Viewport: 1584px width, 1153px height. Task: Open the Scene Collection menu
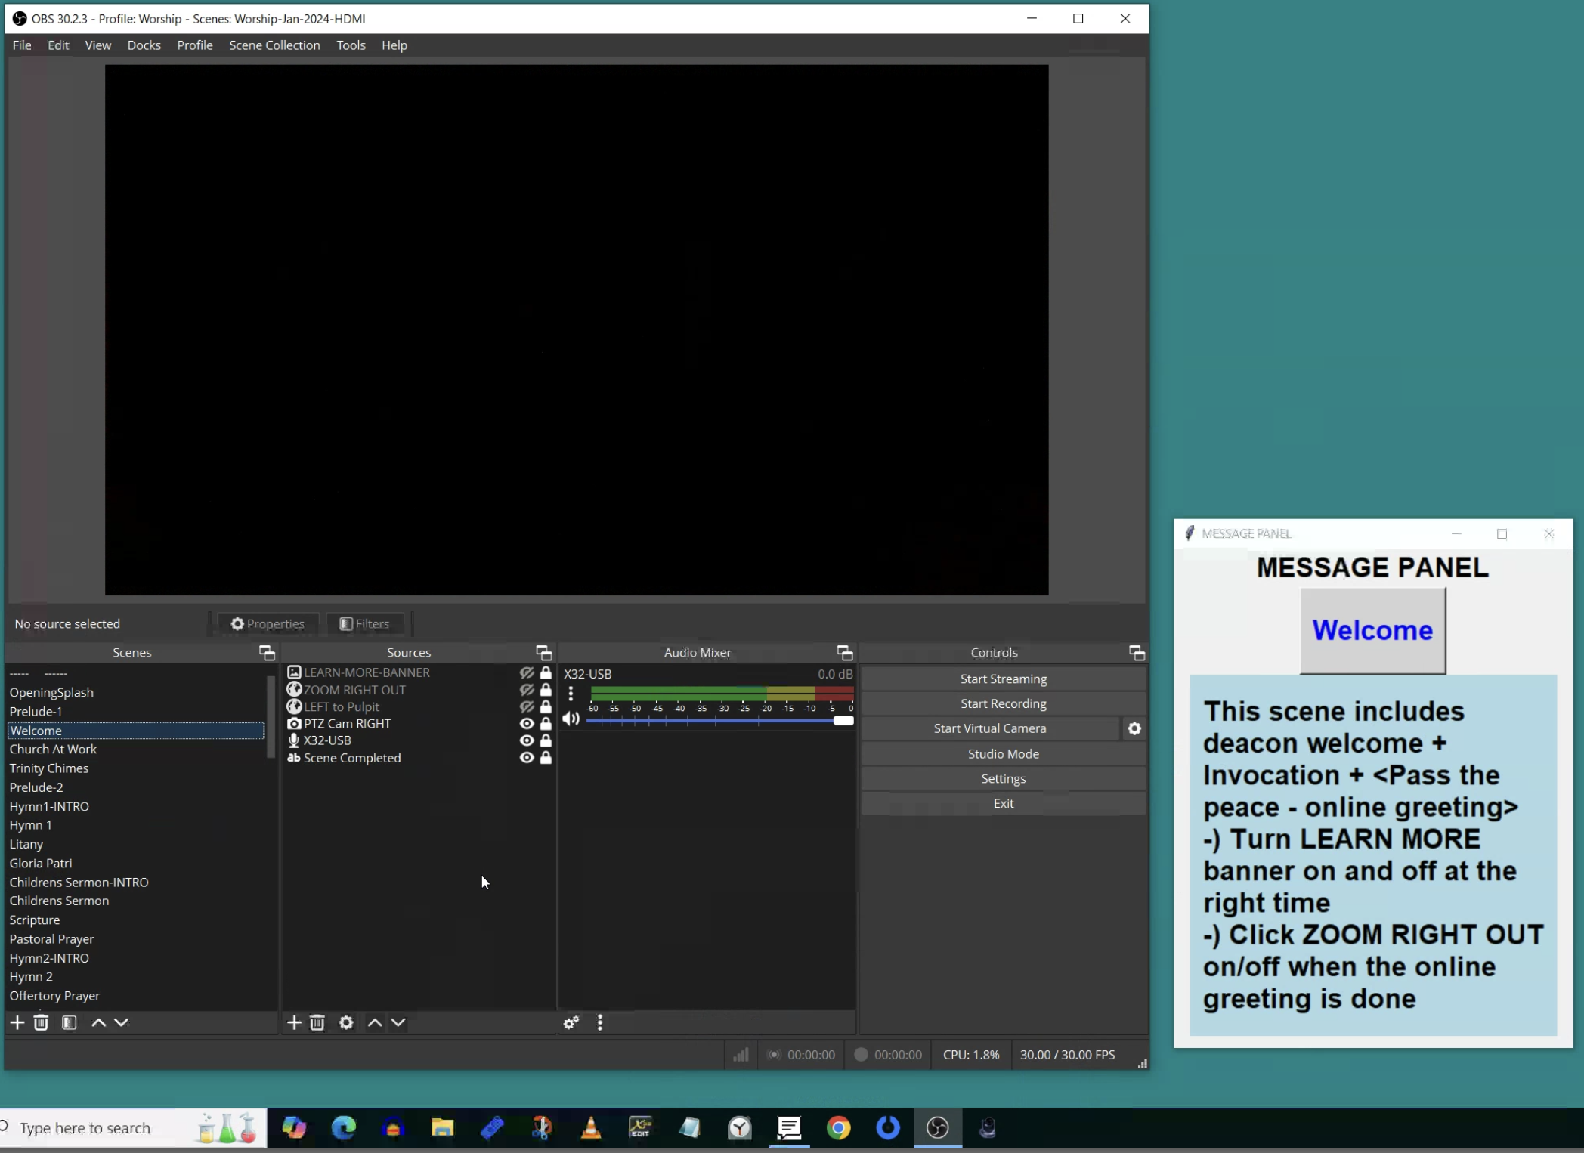[x=274, y=45]
